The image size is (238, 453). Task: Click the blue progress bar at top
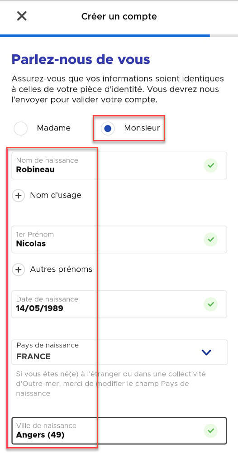point(105,36)
